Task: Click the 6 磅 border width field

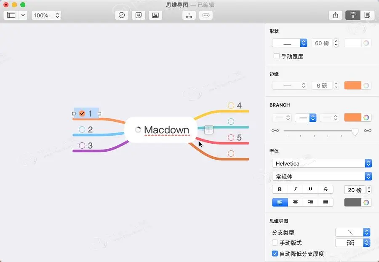Action: coord(322,86)
